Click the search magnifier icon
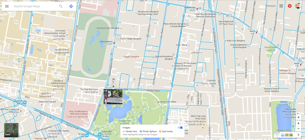305x140 pixels. [x=61, y=6]
